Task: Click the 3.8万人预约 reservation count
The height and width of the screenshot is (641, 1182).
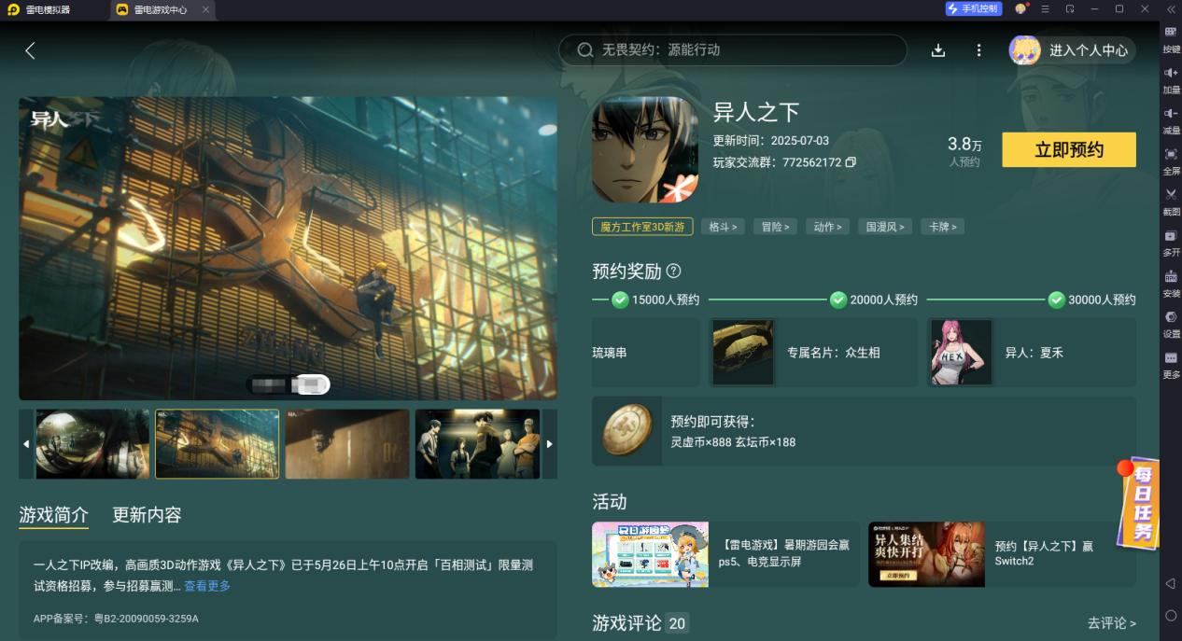Action: [x=964, y=150]
